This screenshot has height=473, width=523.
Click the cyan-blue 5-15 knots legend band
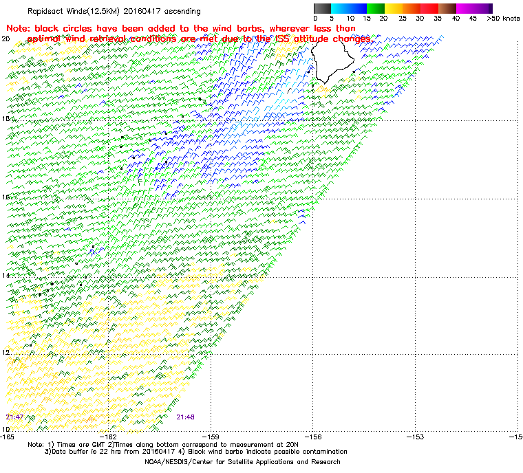click(349, 8)
